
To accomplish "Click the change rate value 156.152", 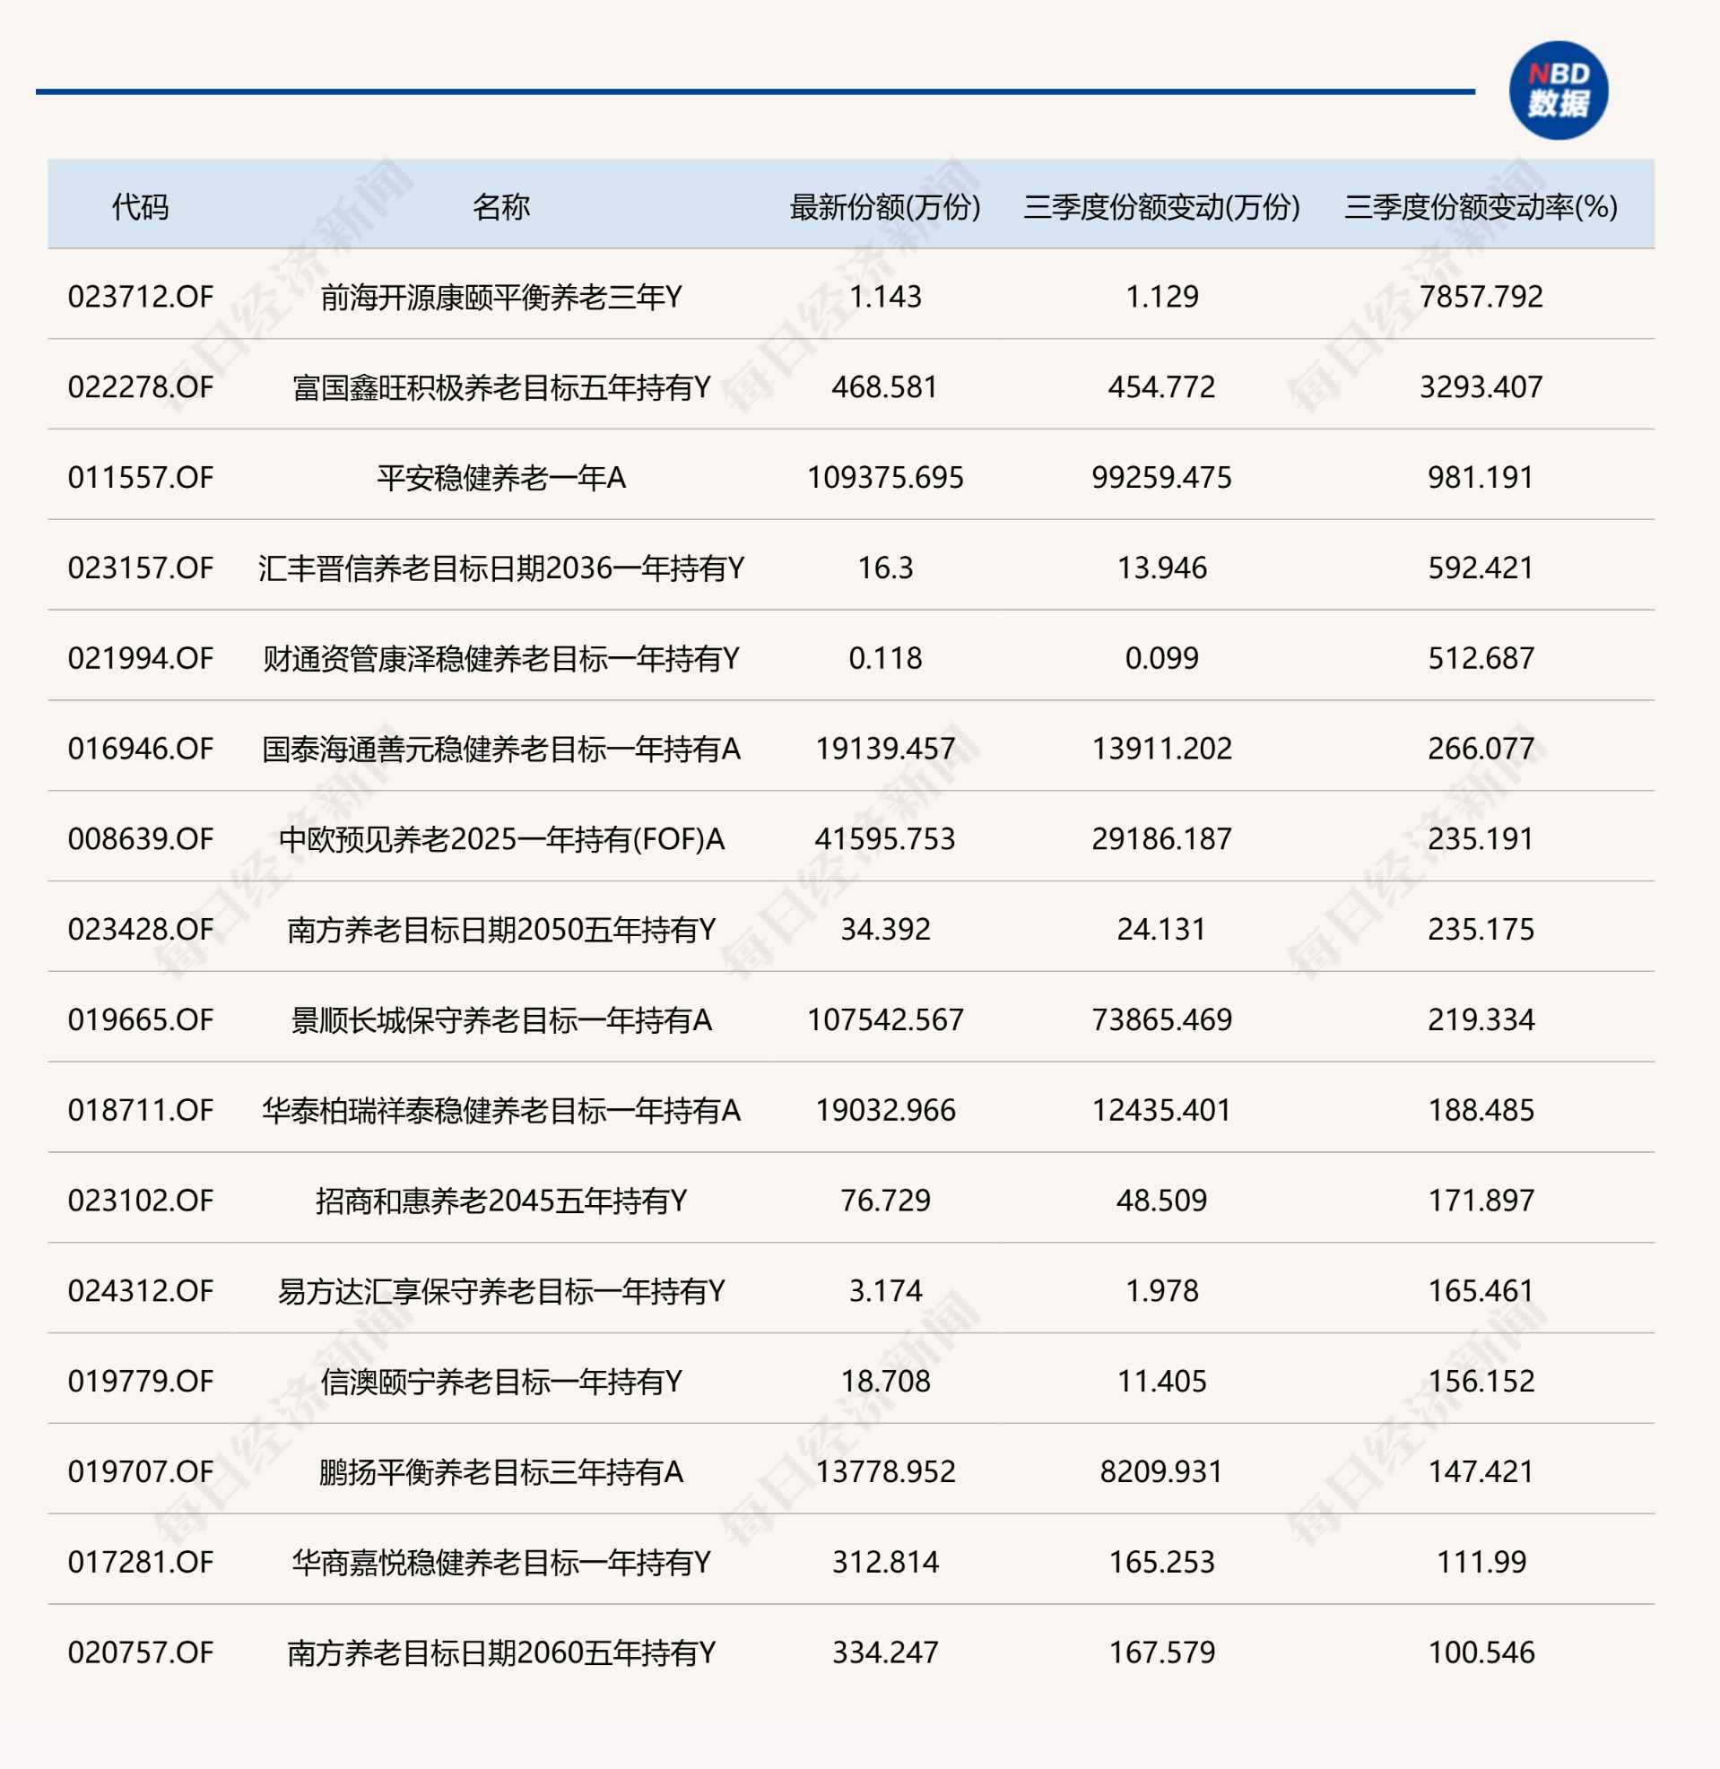I will [x=1481, y=1380].
